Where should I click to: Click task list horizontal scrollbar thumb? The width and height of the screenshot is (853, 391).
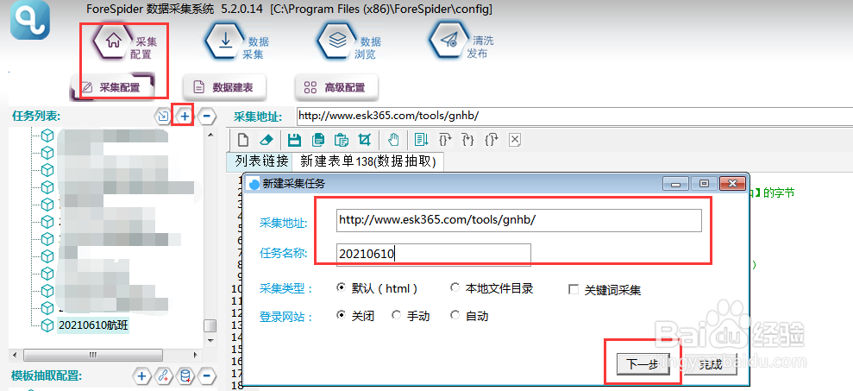click(x=91, y=355)
